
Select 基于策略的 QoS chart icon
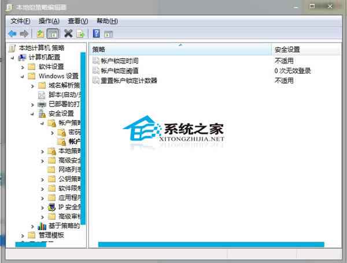point(42,226)
